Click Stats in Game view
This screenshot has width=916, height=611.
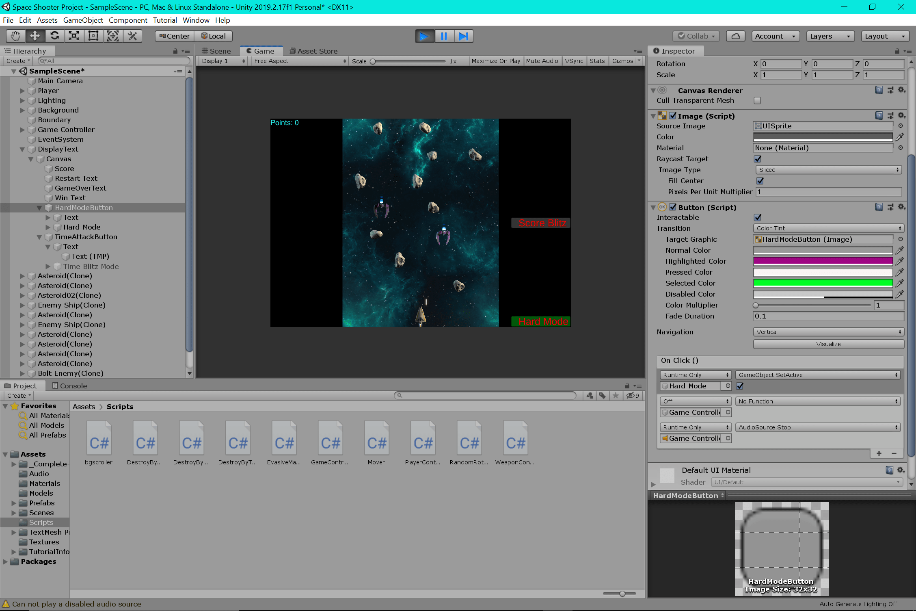click(x=597, y=61)
